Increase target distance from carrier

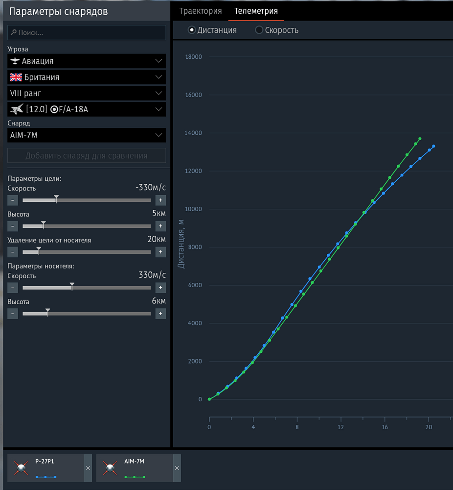coord(160,252)
